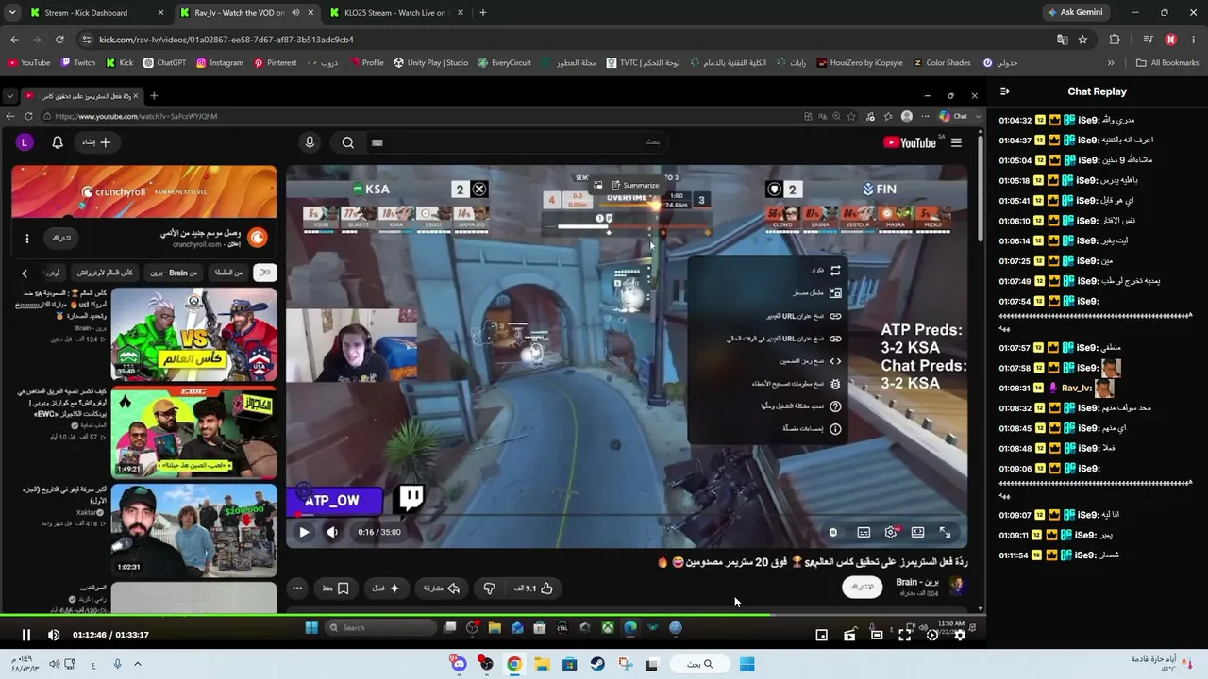This screenshot has height=679, width=1208.
Task: Seek on the Kick video progress bar
Action: pos(494,616)
